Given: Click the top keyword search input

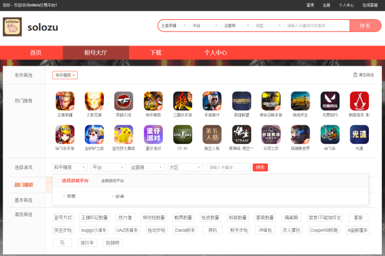Looking at the screenshot, I should point(317,26).
